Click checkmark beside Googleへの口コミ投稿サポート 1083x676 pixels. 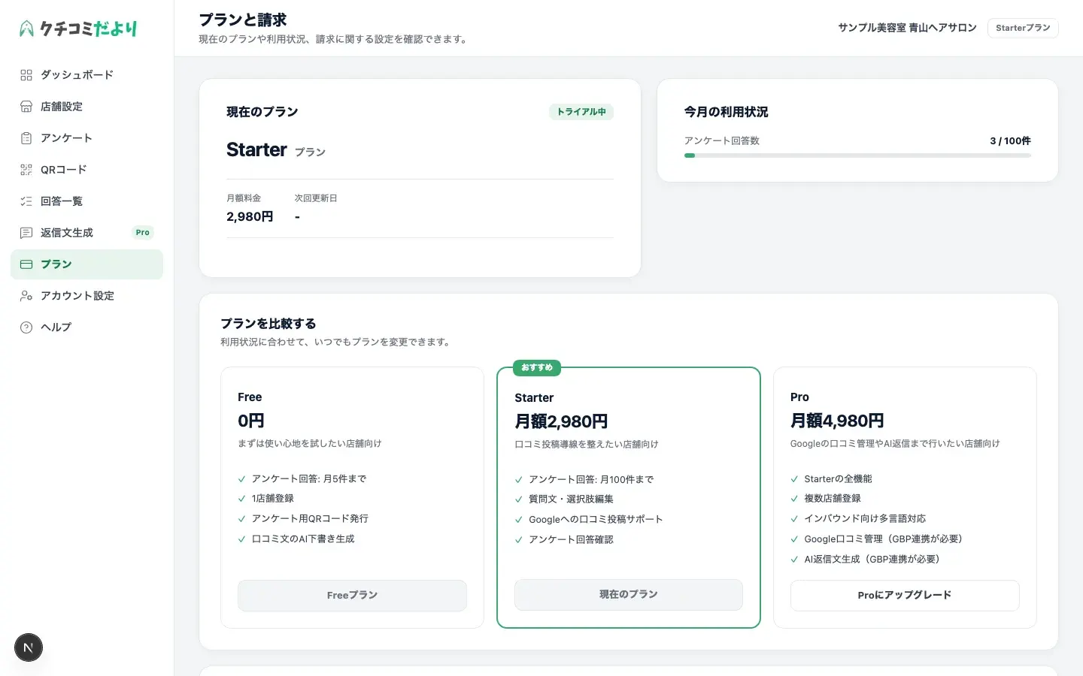(x=519, y=520)
